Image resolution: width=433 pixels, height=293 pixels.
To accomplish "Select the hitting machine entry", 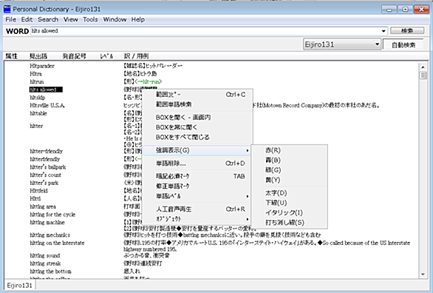I will [47, 223].
